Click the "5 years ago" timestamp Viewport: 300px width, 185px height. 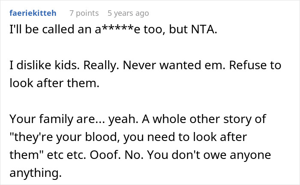pos(127,14)
